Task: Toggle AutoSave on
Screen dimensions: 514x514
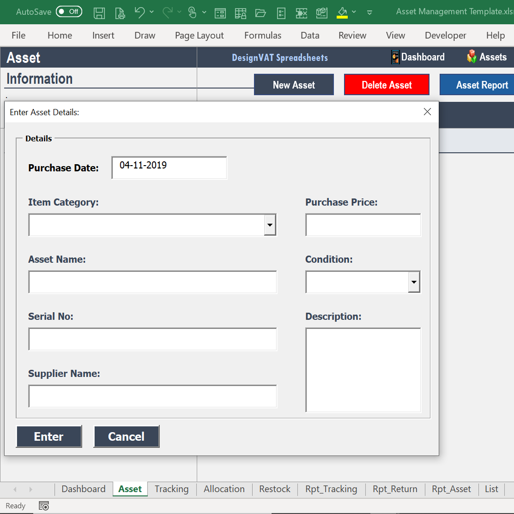Action: pyautogui.click(x=69, y=11)
